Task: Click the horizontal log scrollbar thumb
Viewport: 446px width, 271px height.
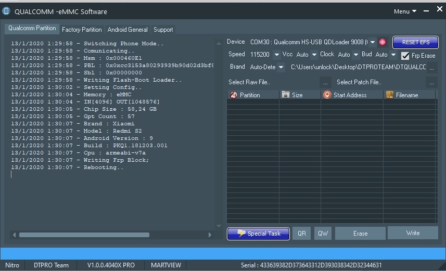Action: point(84,235)
